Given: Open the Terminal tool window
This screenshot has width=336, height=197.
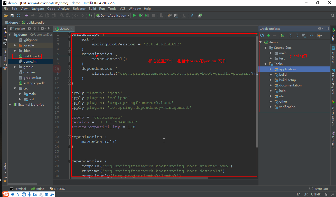Looking at the screenshot, I should click(x=18, y=189).
